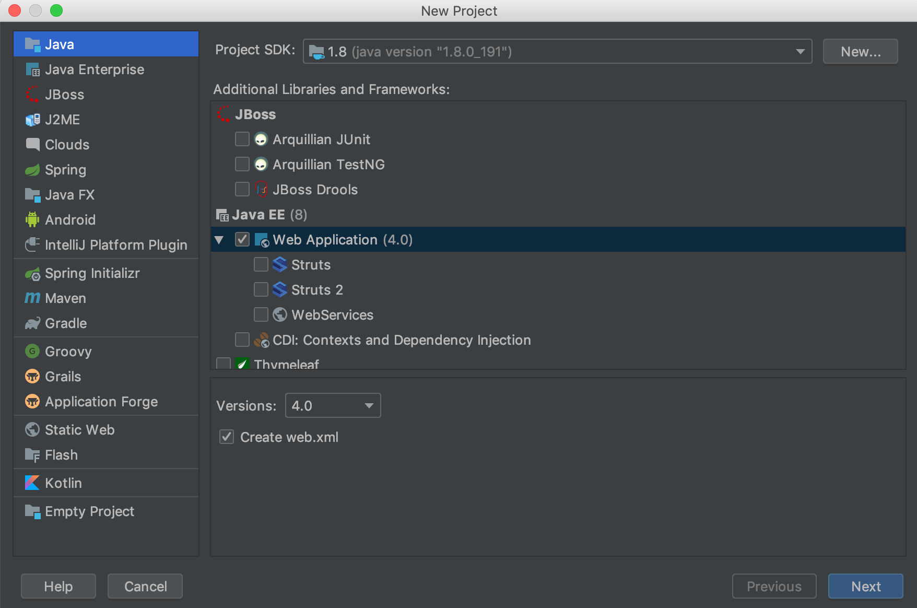Uncheck the Web Application checkbox
The width and height of the screenshot is (917, 608).
pyautogui.click(x=242, y=240)
